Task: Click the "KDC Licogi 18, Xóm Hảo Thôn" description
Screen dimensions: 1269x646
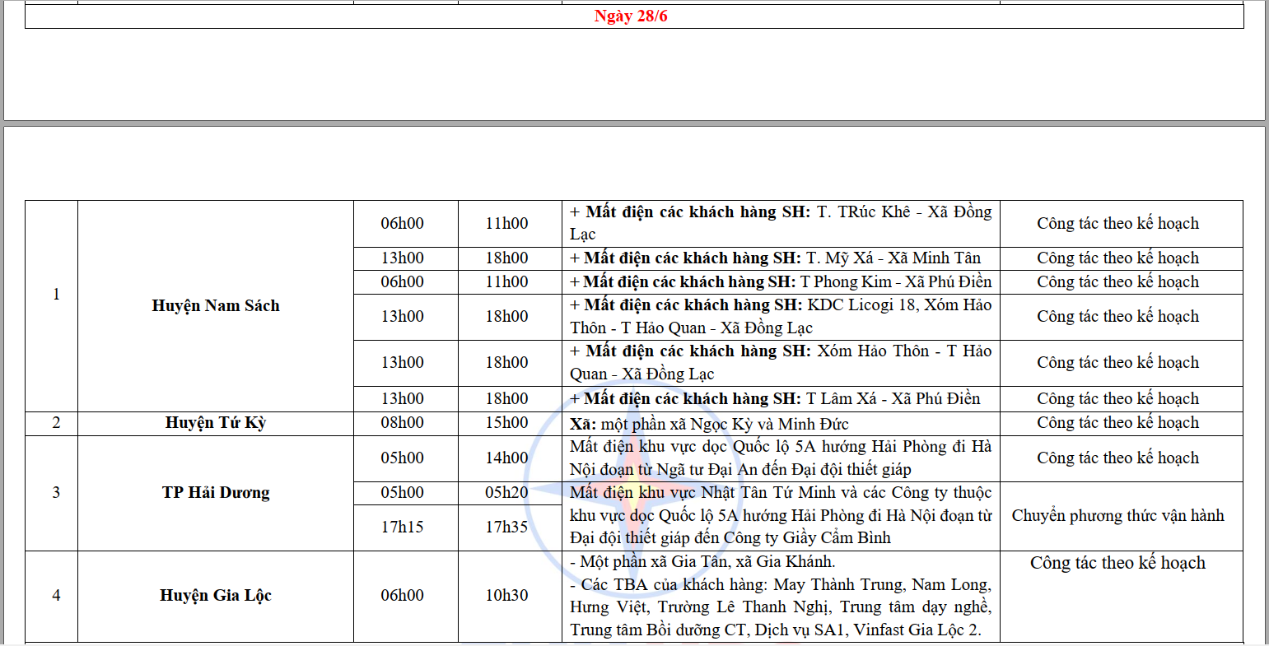Action: pos(781,316)
